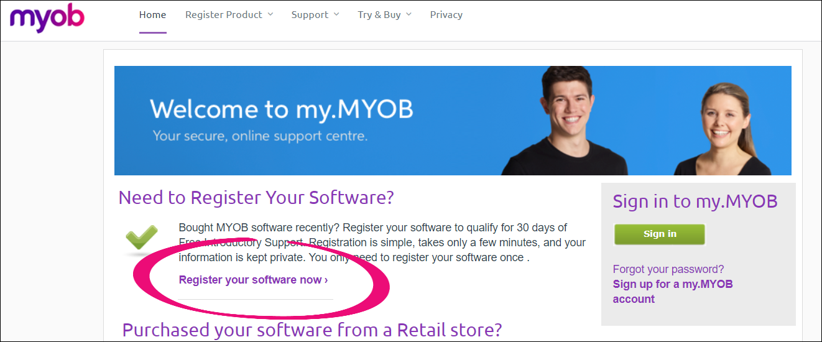Click the 'Bought MYOB software recently?' paragraph
This screenshot has height=342, width=822.
pyautogui.click(x=382, y=243)
